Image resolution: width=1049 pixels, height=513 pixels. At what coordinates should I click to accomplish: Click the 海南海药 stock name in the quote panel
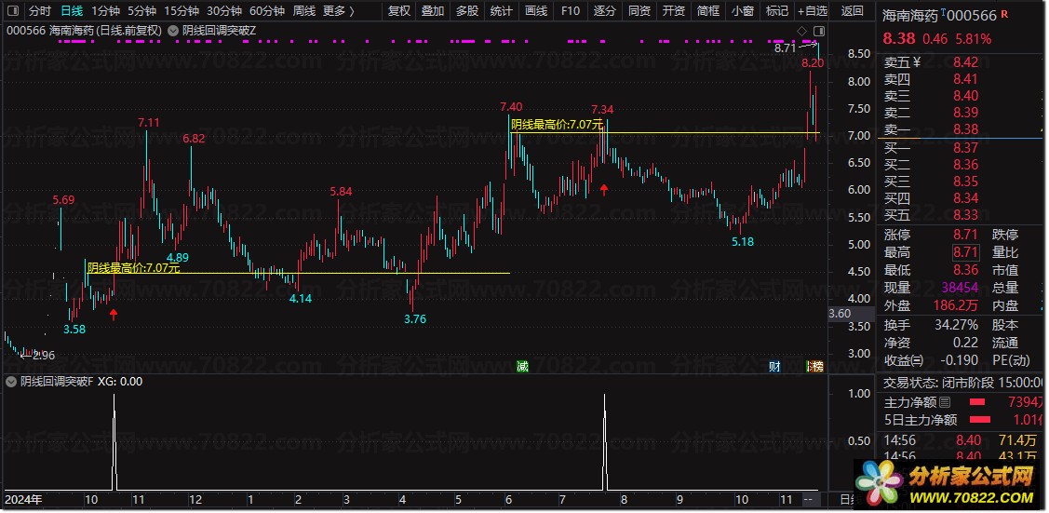[x=910, y=16]
